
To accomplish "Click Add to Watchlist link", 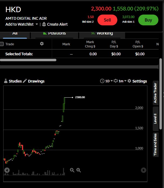I will tap(19, 24).
